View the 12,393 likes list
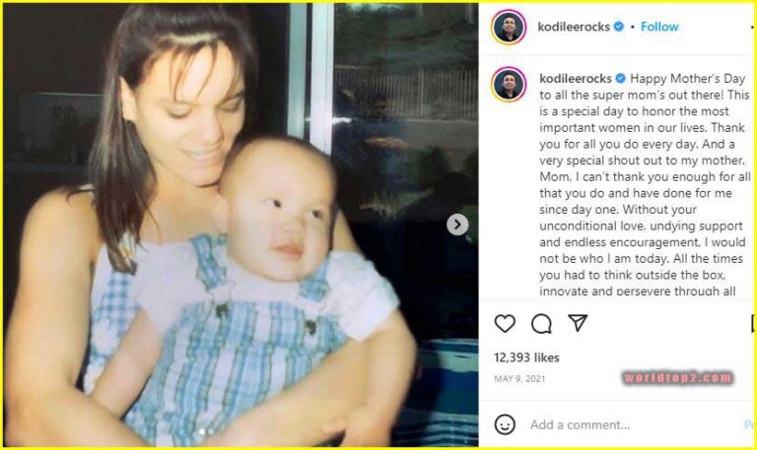This screenshot has width=757, height=450. (526, 357)
